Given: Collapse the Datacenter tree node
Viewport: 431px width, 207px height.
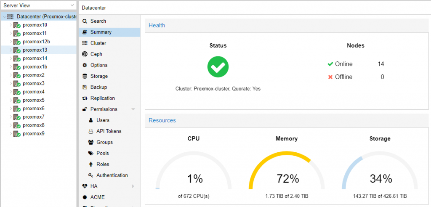Looking at the screenshot, I should tap(4, 17).
